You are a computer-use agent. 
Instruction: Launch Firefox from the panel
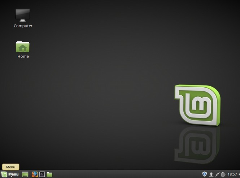tap(35, 174)
